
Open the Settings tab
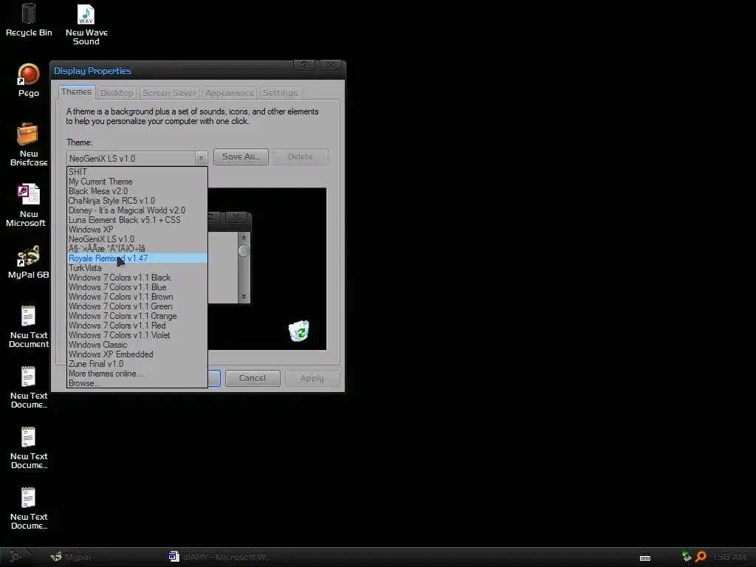280,93
